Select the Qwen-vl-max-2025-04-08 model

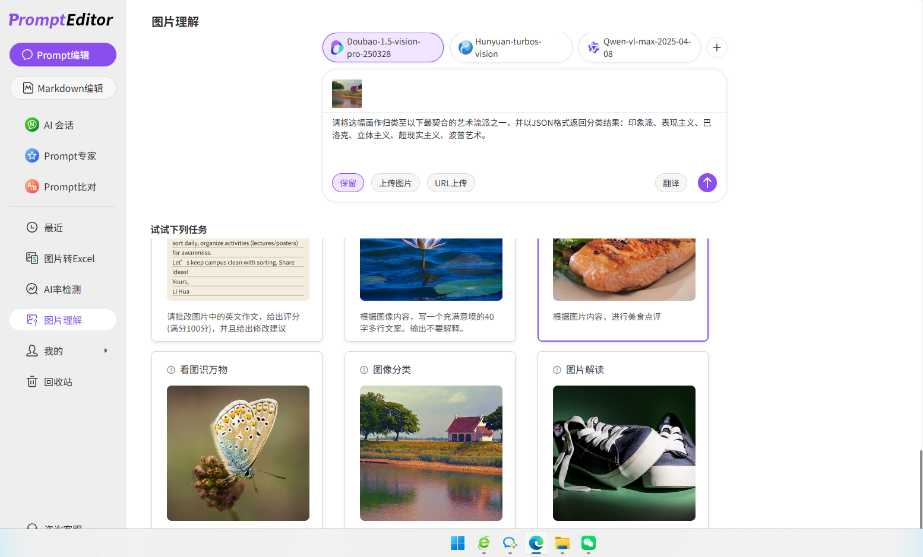[x=639, y=47]
